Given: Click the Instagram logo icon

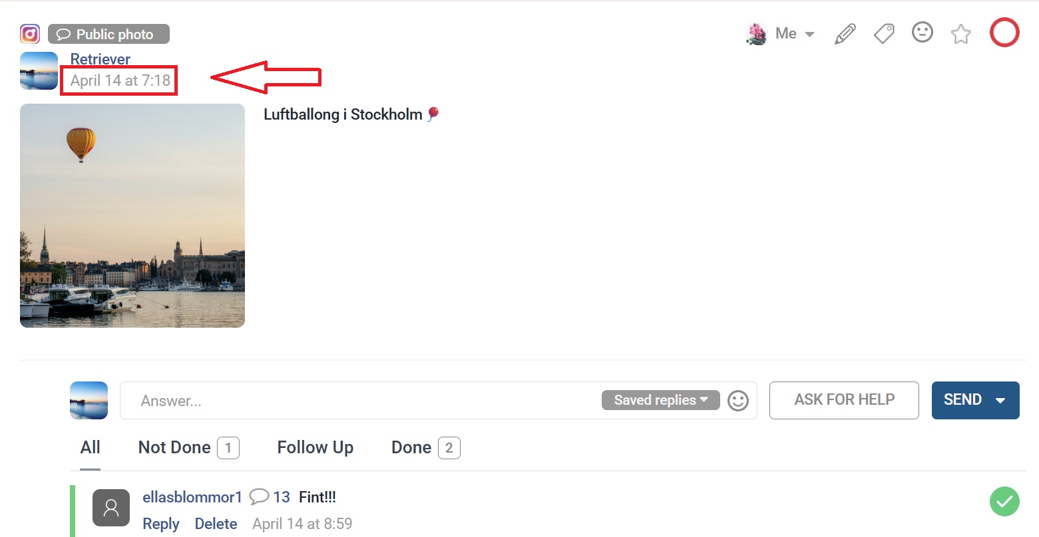Looking at the screenshot, I should click(x=30, y=34).
